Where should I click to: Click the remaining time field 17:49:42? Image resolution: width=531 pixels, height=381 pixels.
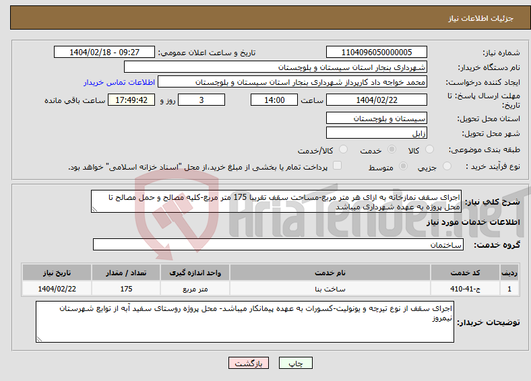click(x=131, y=100)
